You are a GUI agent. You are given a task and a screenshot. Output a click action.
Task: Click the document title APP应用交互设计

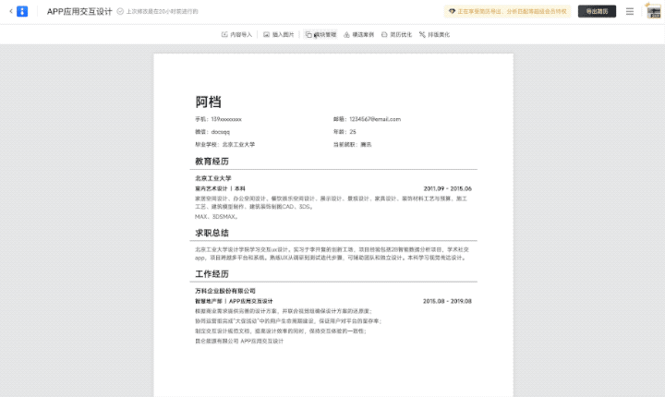click(x=79, y=11)
